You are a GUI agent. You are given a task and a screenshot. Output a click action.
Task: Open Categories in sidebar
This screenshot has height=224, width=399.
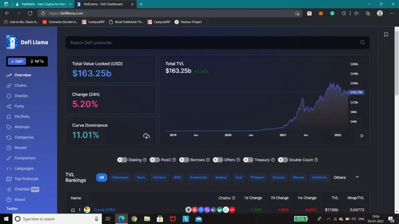click(20, 138)
